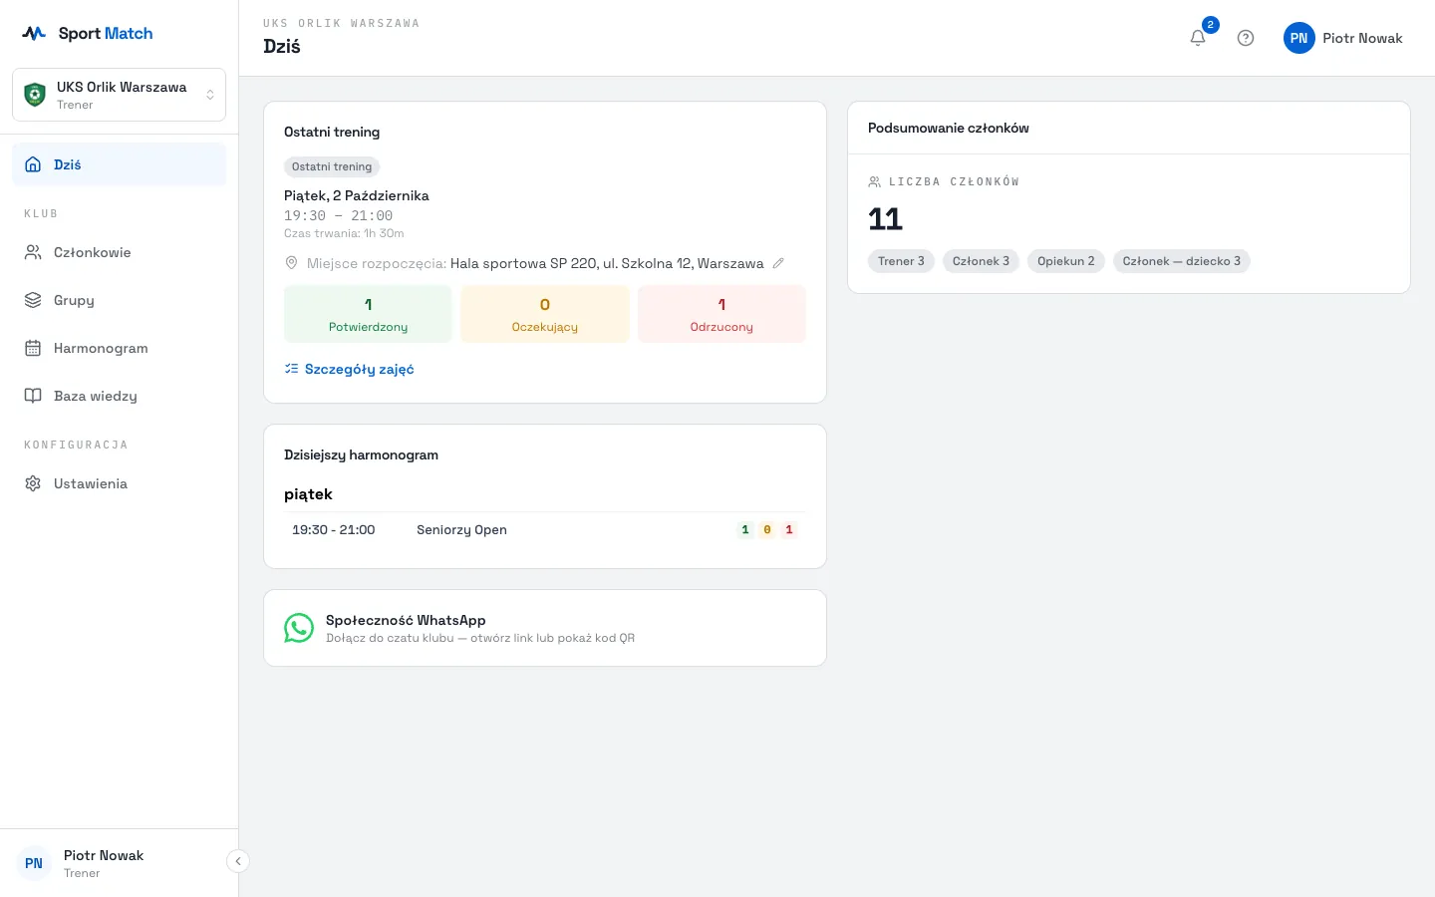The image size is (1435, 897).
Task: Click the location pin icon
Action: click(291, 263)
